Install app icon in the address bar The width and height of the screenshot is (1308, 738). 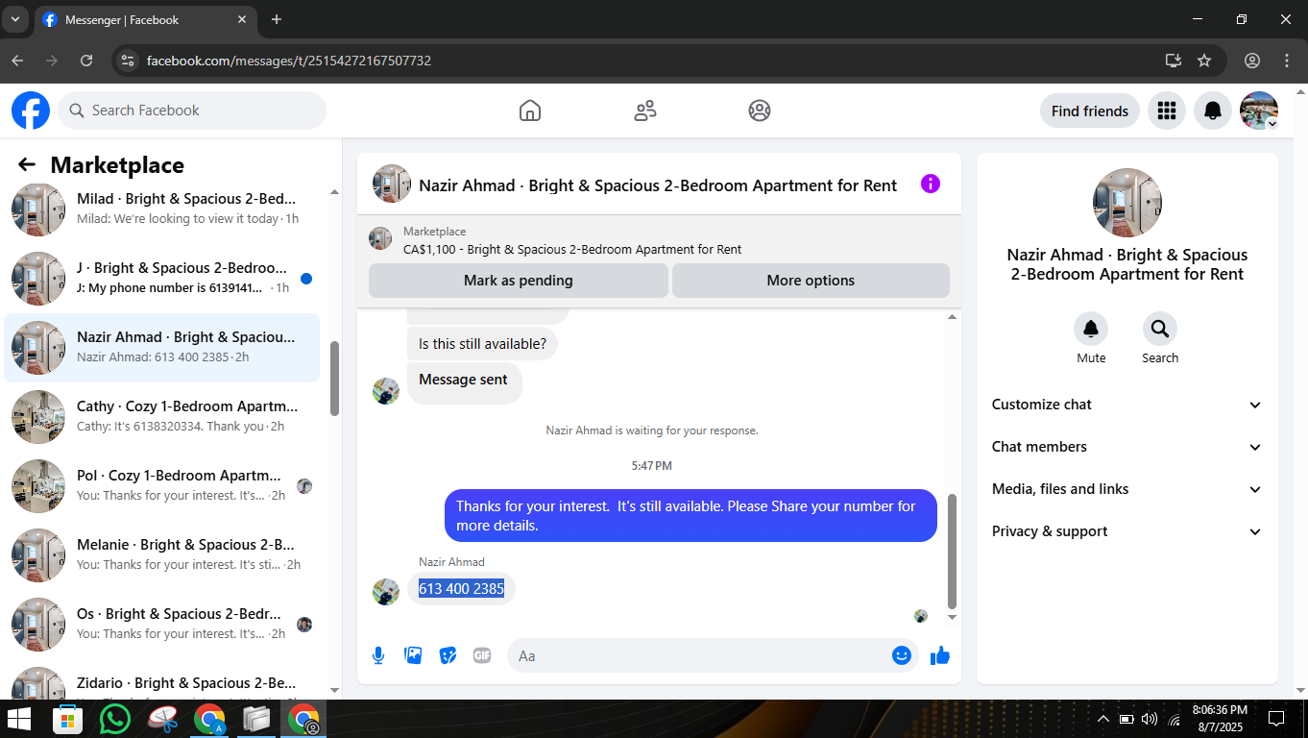point(1173,61)
